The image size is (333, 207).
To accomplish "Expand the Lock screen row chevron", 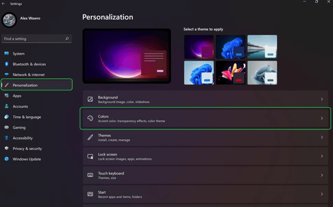I will point(322,156).
